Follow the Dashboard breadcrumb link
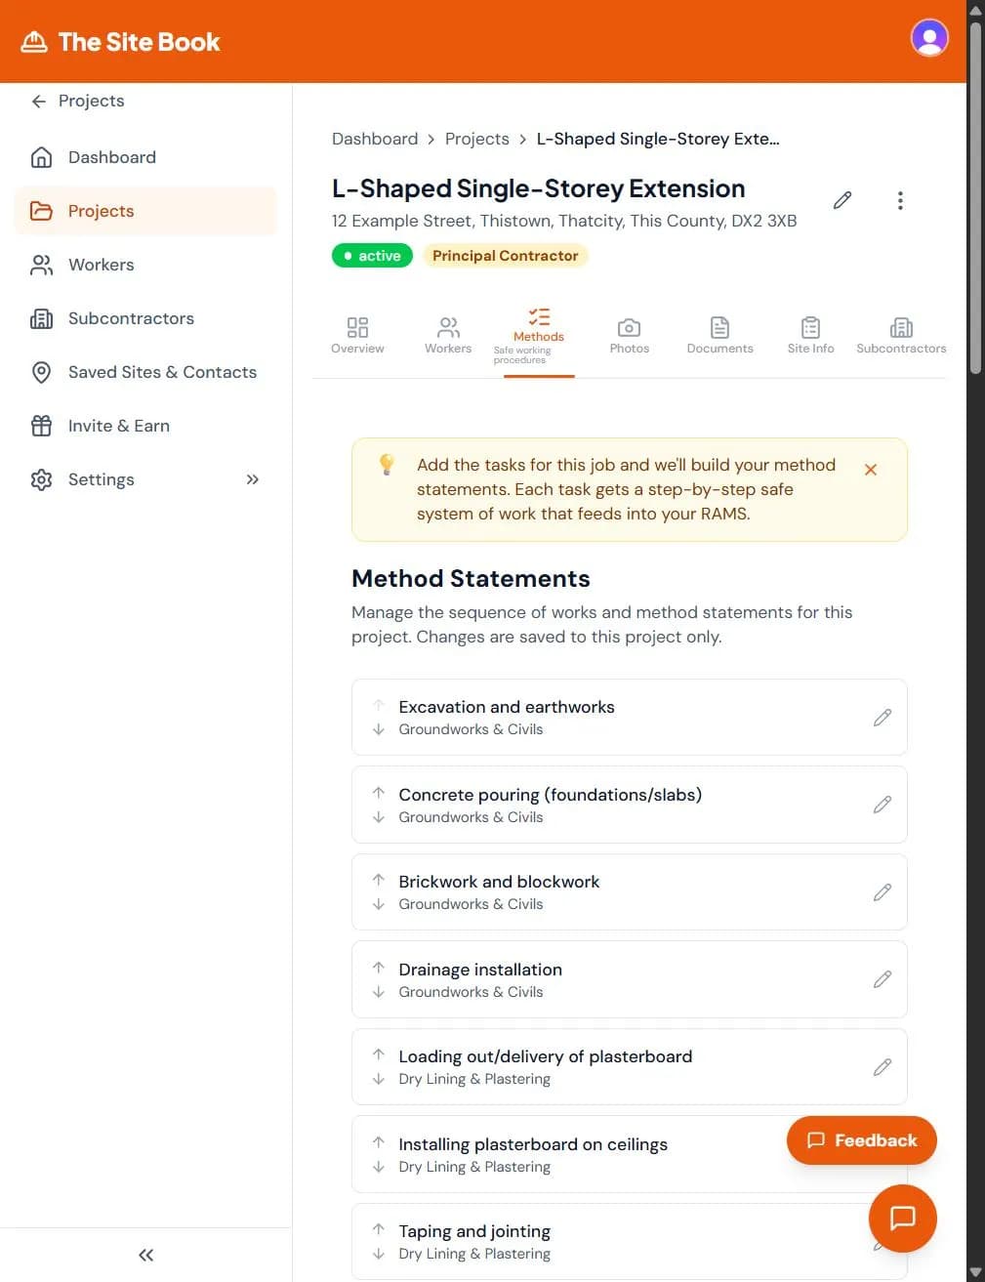 (375, 139)
